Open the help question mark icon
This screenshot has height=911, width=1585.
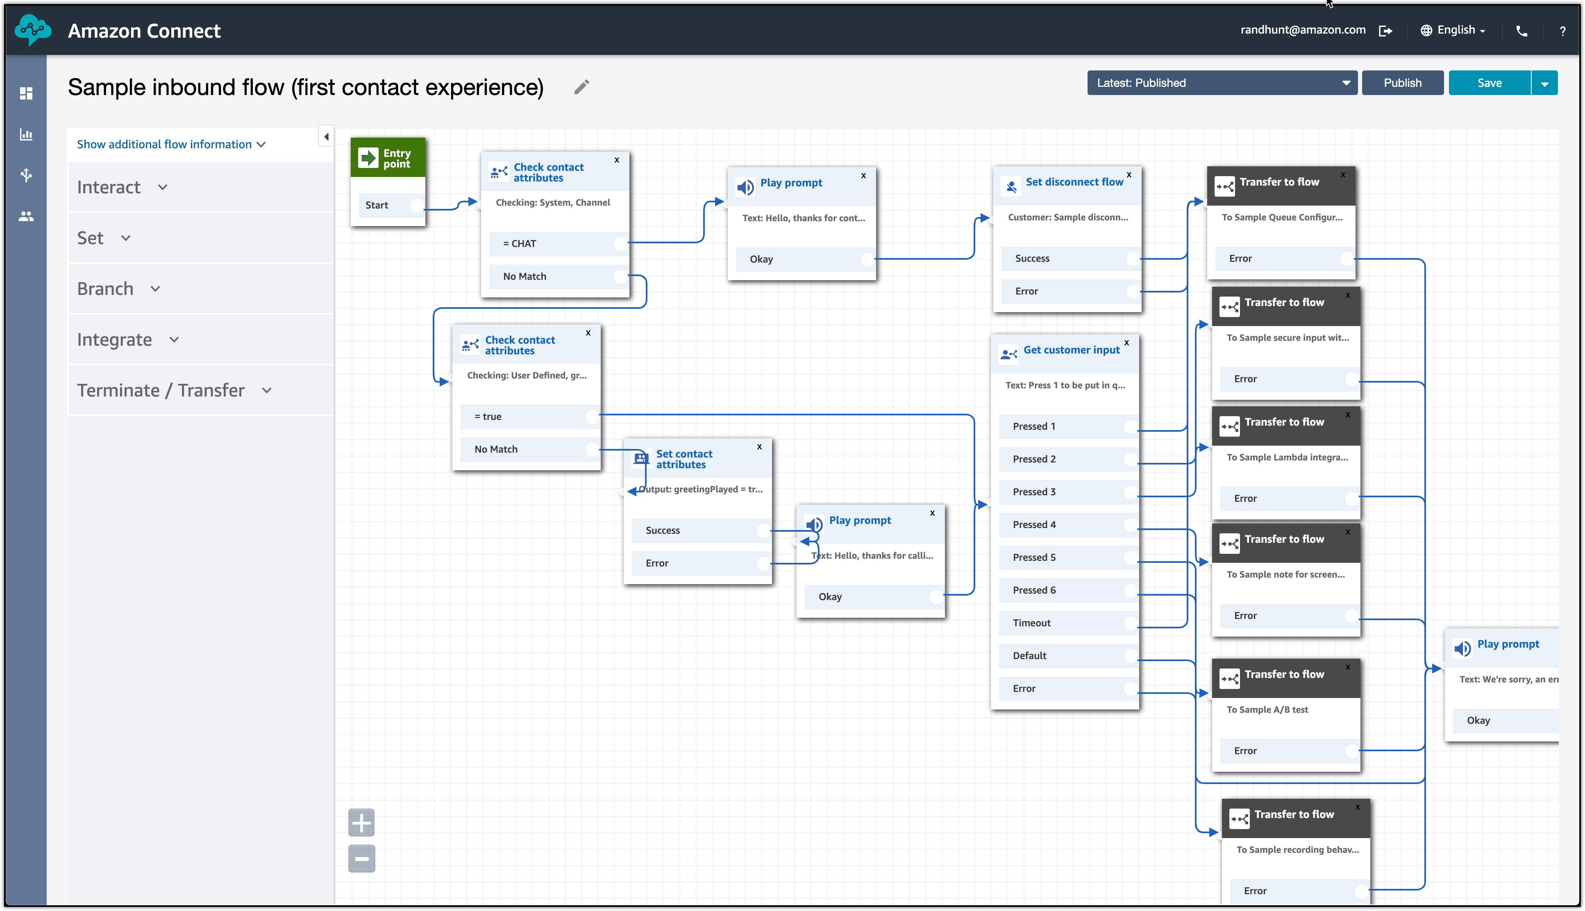1562,31
